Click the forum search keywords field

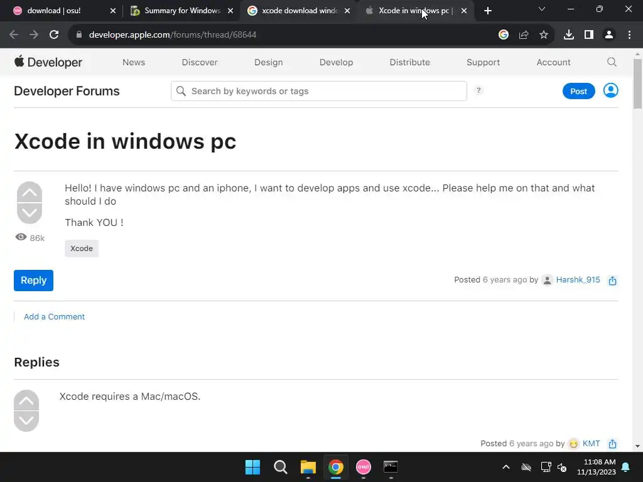point(318,91)
